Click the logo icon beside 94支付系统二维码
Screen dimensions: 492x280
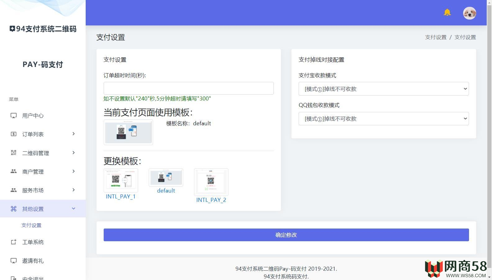[12, 29]
